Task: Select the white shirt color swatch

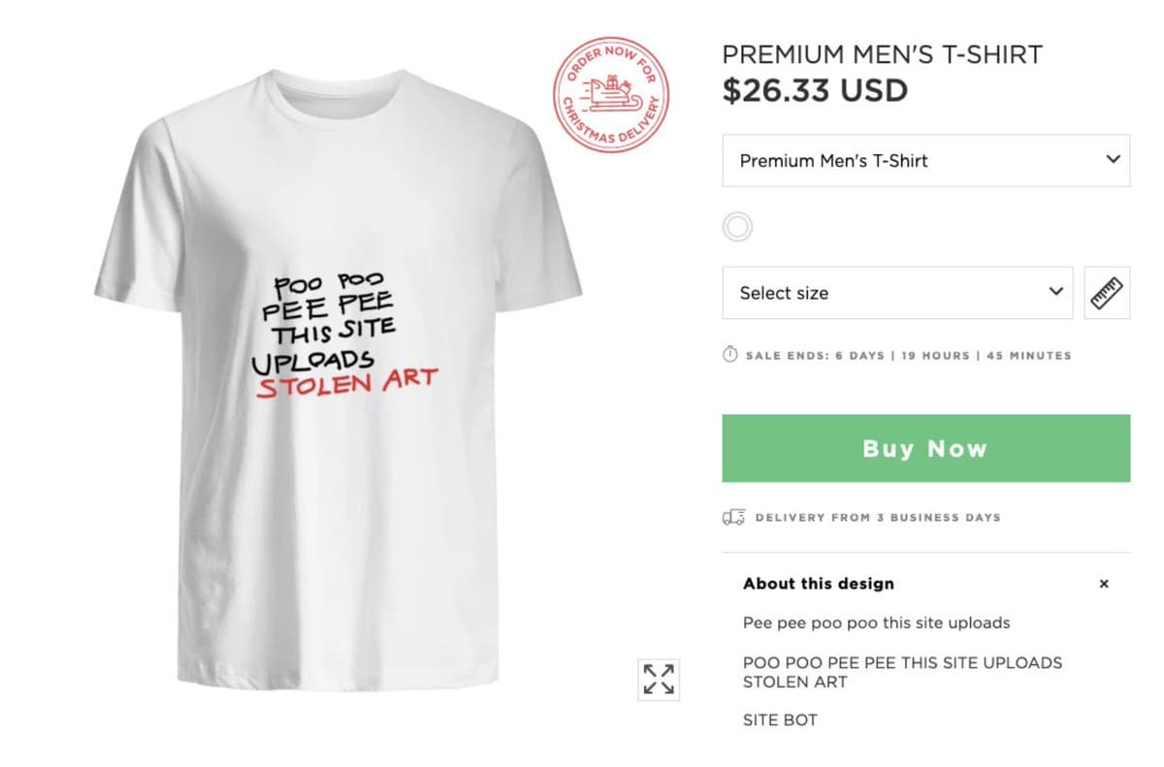Action: (x=737, y=227)
